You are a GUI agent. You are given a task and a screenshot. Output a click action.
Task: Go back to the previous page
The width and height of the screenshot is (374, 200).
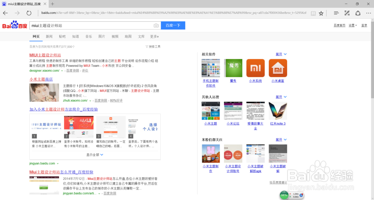tap(5, 13)
